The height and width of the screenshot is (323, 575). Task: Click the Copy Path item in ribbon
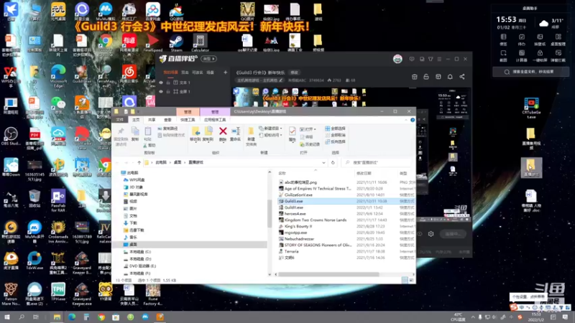click(x=168, y=128)
